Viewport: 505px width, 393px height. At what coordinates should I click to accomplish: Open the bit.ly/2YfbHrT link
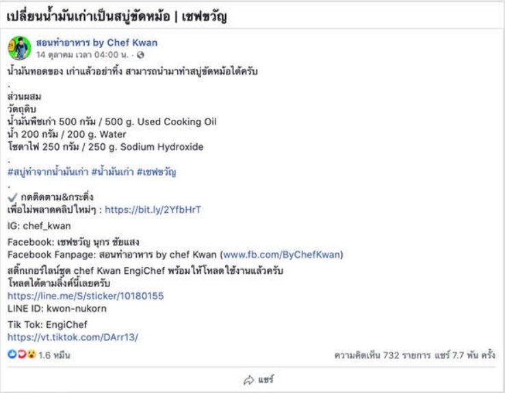tap(153, 210)
